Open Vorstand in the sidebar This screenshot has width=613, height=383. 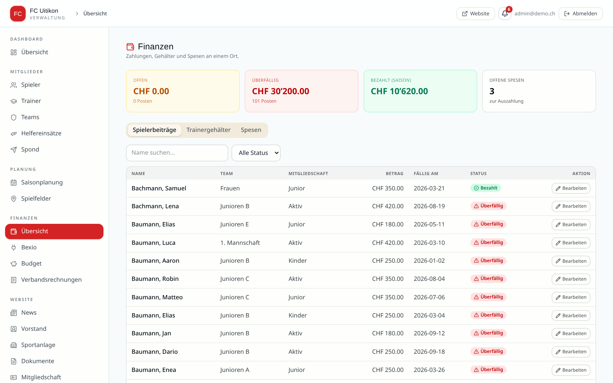pos(54,329)
